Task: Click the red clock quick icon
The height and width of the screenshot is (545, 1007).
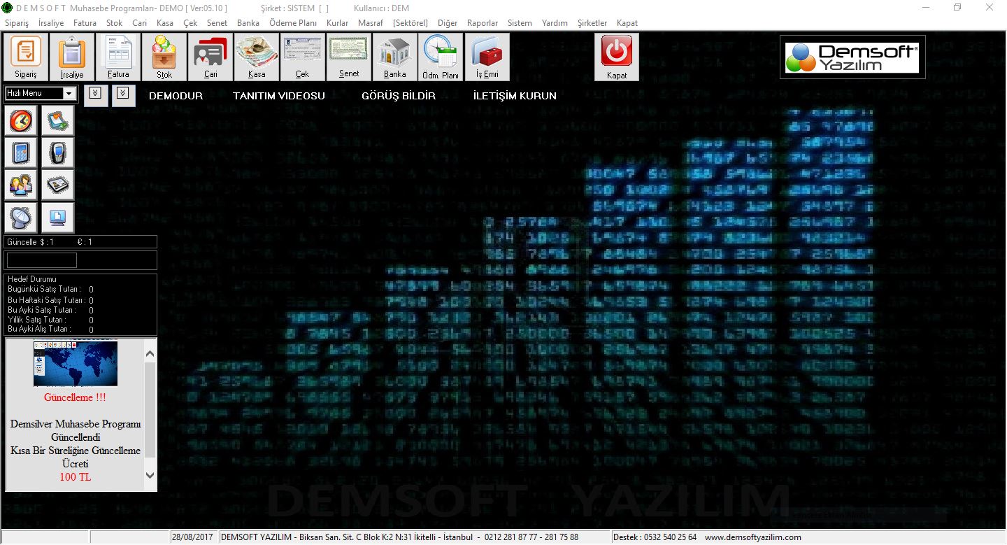Action: pos(21,122)
